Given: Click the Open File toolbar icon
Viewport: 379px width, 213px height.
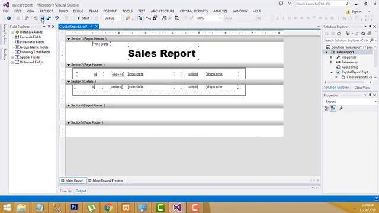Looking at the screenshot, I should click(x=36, y=18).
